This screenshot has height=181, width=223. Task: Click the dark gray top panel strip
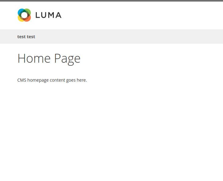pyautogui.click(x=111, y=1)
